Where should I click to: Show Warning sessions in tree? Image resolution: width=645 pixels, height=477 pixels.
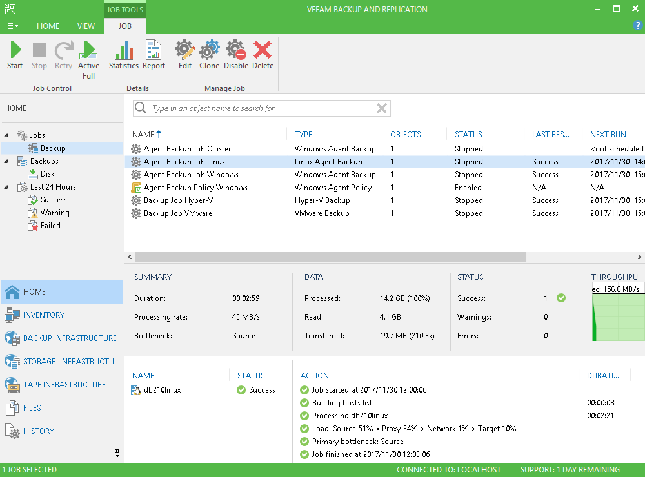[x=48, y=213]
